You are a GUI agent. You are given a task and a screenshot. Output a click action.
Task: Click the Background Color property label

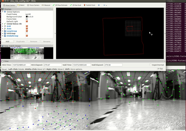pos(14,17)
